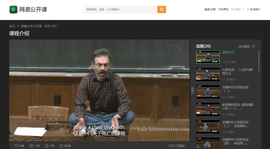
Task: Select the thumbnail with duration 48:07
Action: (208, 127)
